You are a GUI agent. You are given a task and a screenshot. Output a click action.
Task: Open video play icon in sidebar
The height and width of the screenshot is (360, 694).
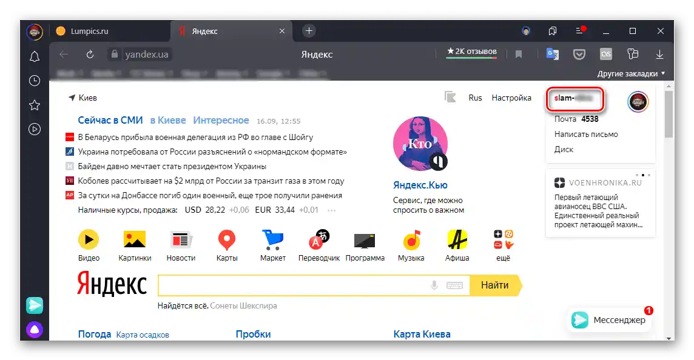click(x=35, y=129)
